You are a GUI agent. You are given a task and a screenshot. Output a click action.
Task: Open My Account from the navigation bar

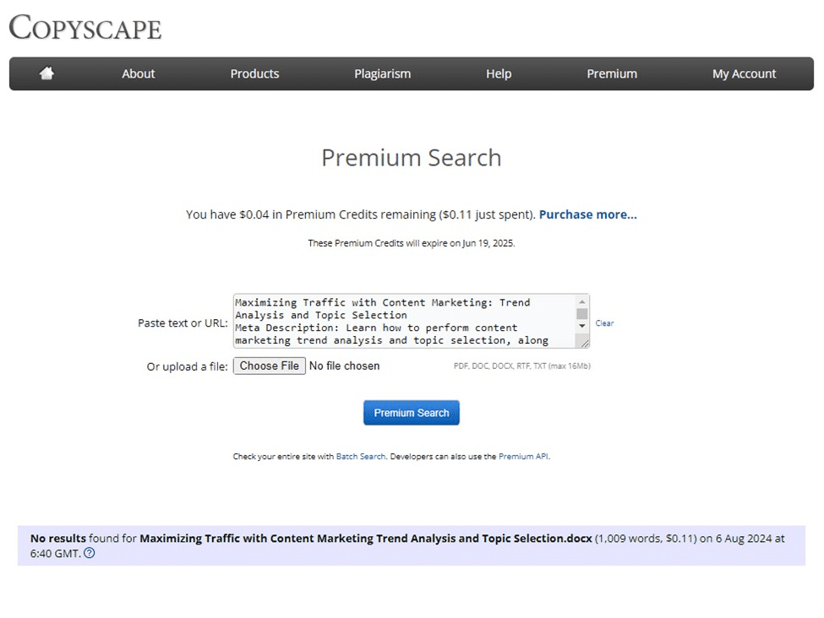click(x=744, y=73)
